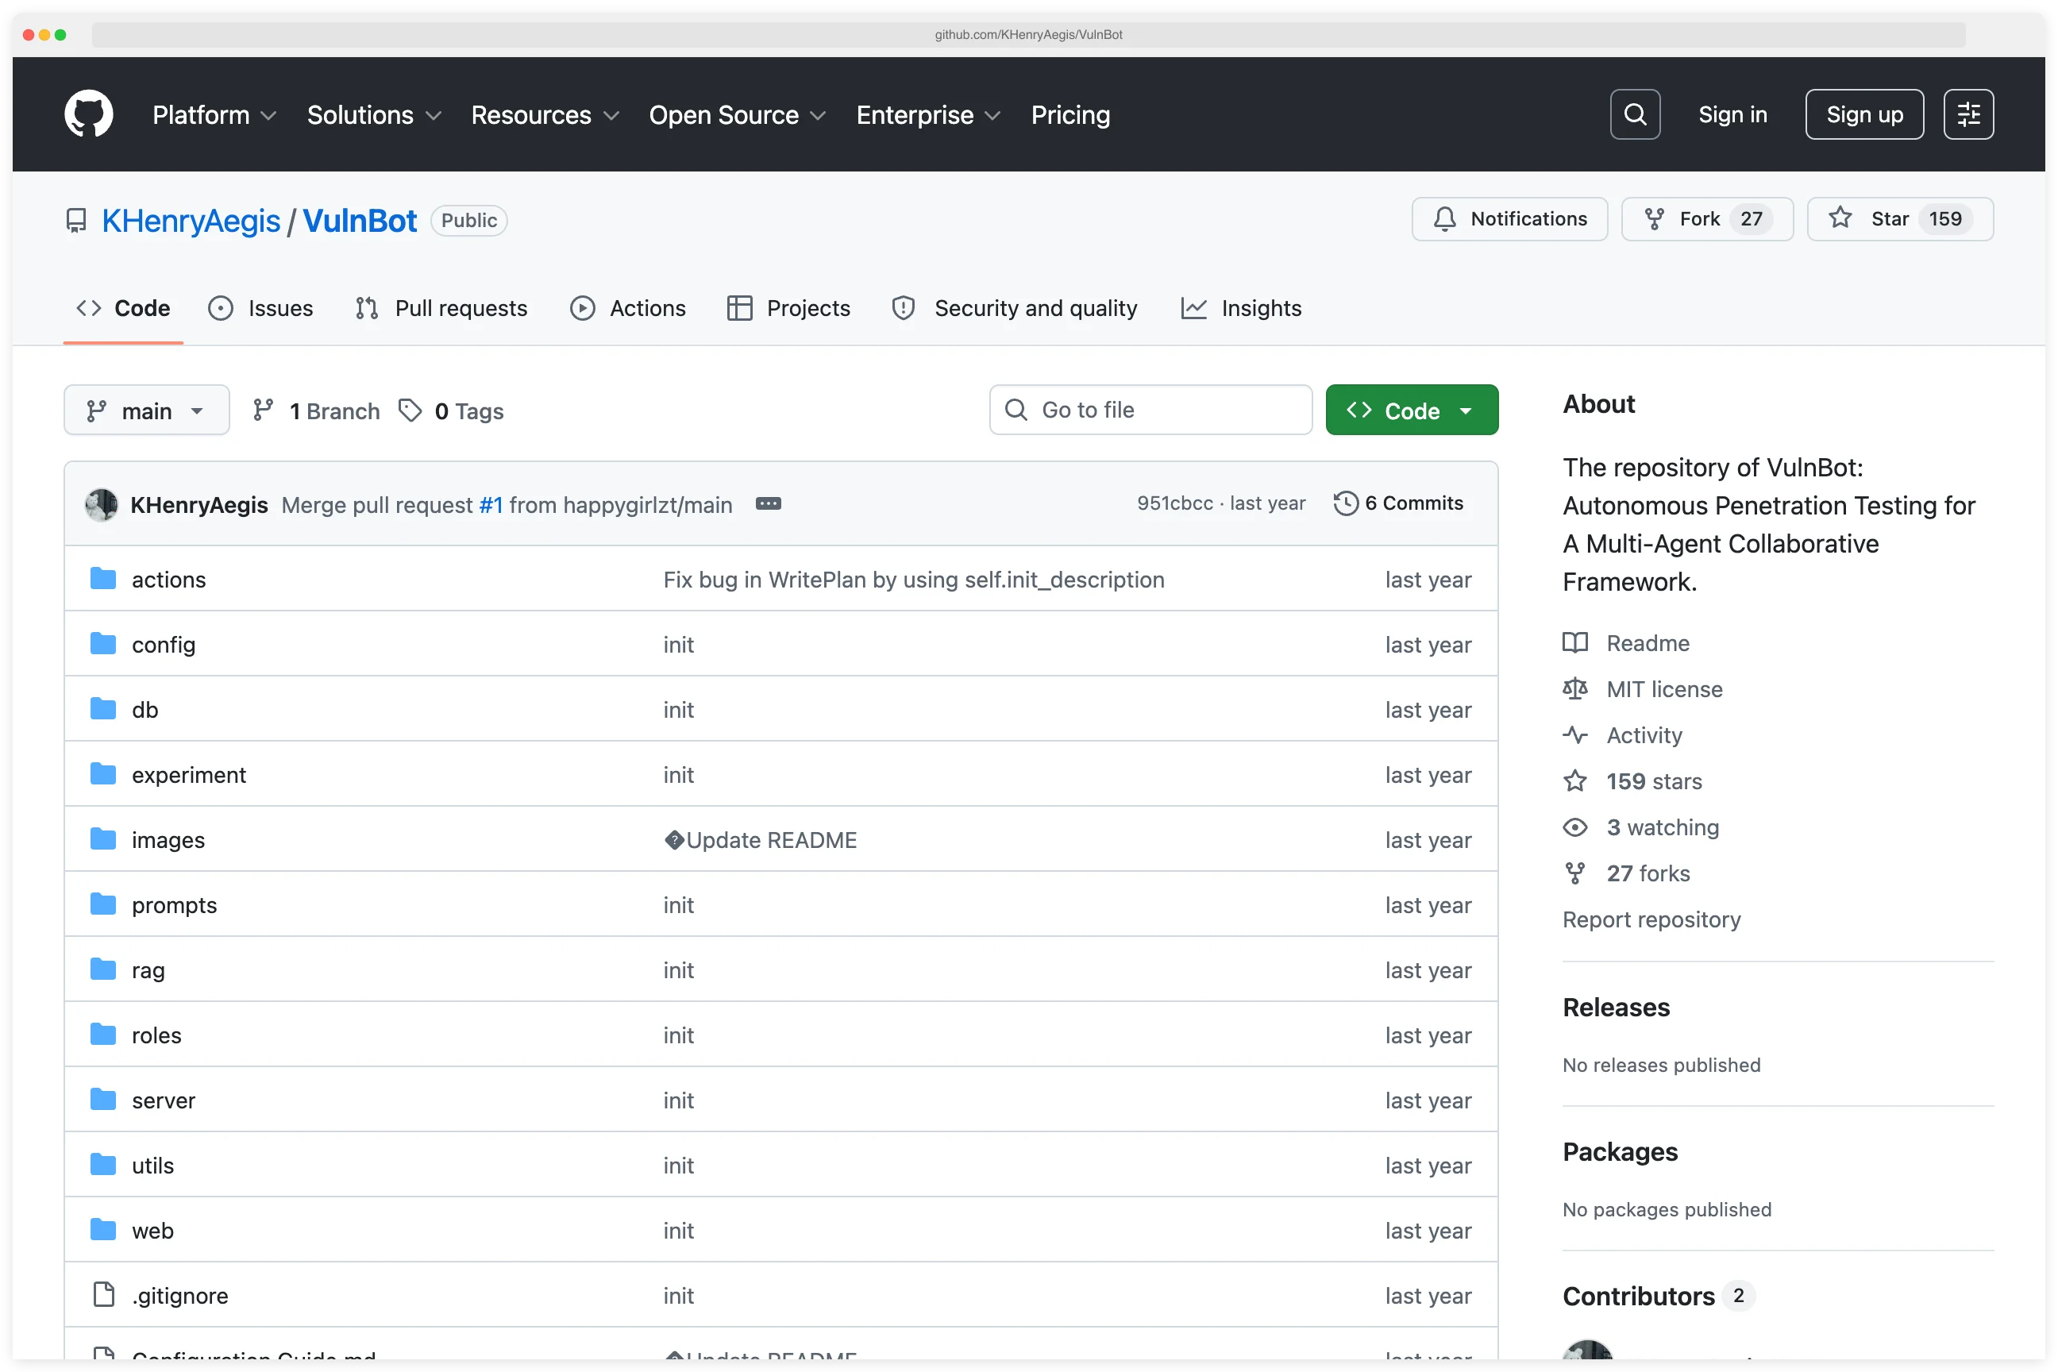Click the fork icon in Fork button

(x=1654, y=219)
